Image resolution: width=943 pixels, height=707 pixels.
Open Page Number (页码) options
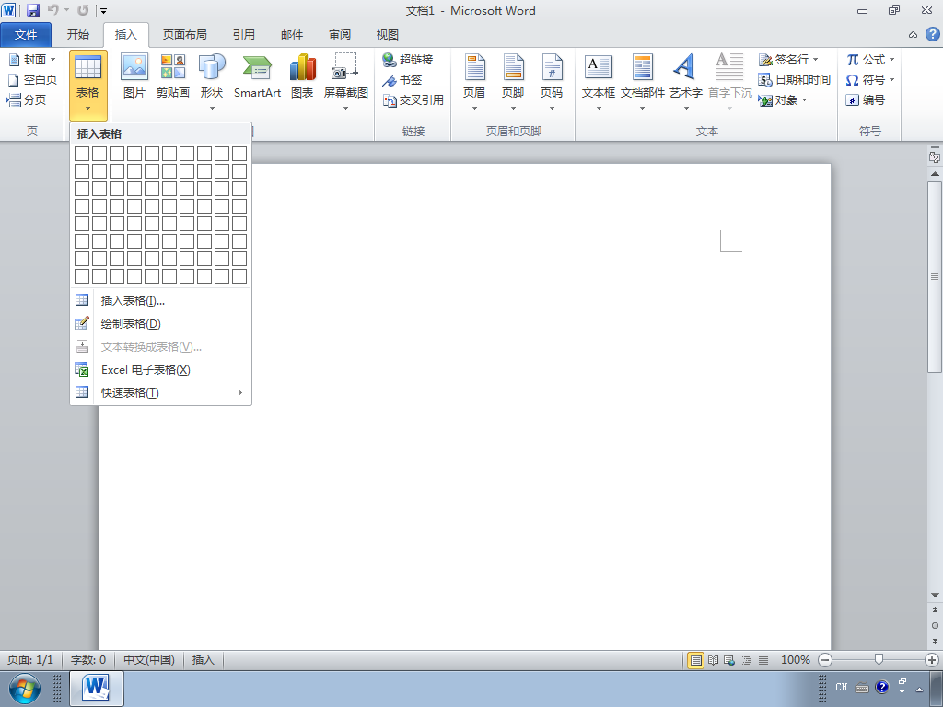click(x=552, y=82)
